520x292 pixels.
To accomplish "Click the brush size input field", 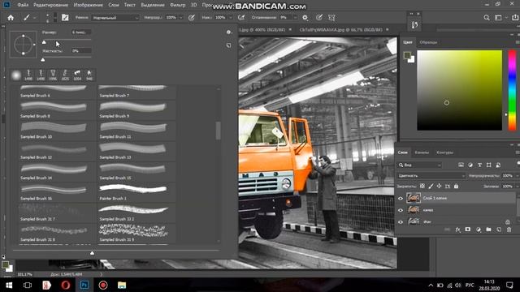I will (81, 32).
